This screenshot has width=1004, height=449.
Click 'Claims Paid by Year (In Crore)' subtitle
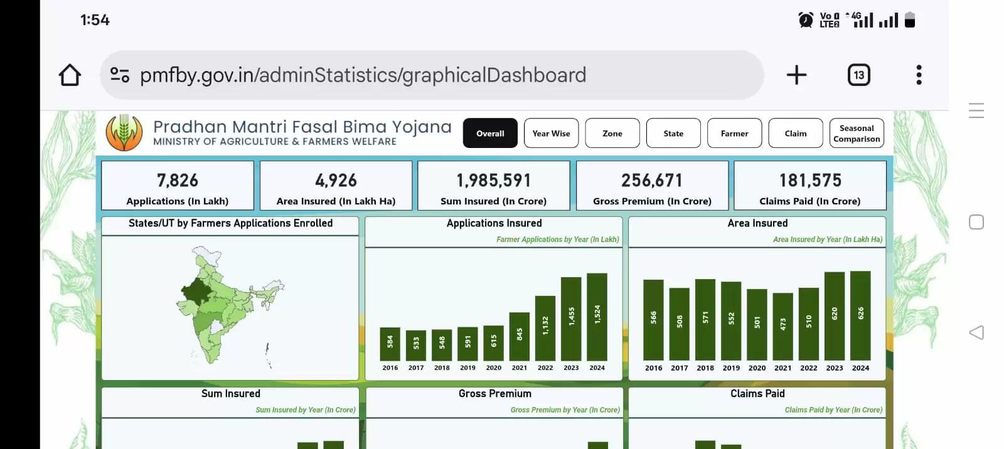point(833,410)
